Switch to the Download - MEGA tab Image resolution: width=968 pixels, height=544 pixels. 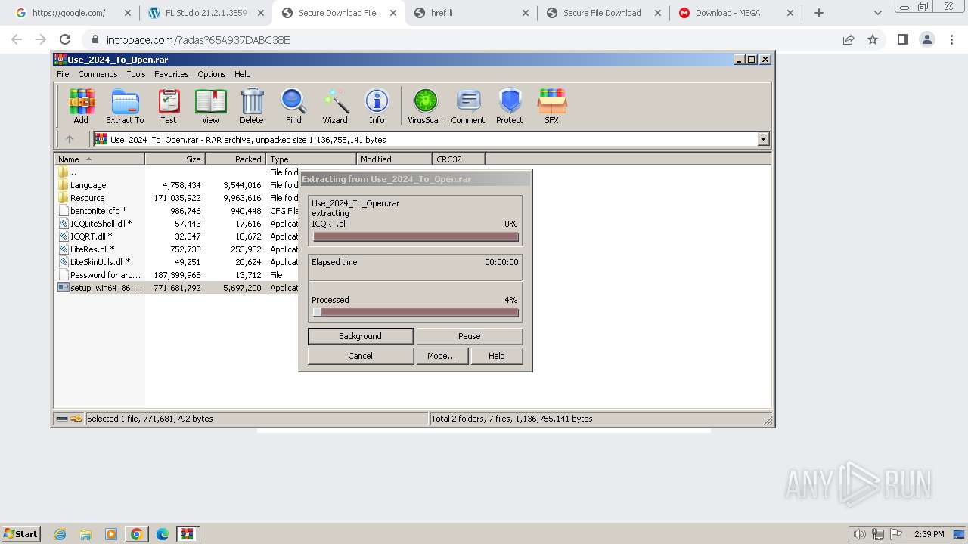coord(737,13)
